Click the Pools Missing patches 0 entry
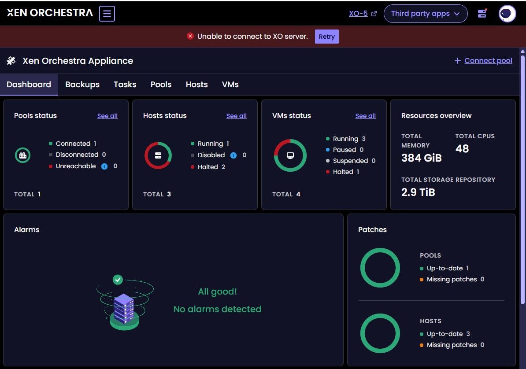Screen dimensions: 526x369 (452, 280)
